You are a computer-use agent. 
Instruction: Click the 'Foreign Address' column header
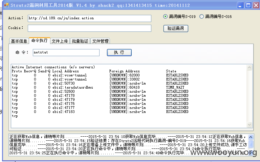tap(124, 71)
